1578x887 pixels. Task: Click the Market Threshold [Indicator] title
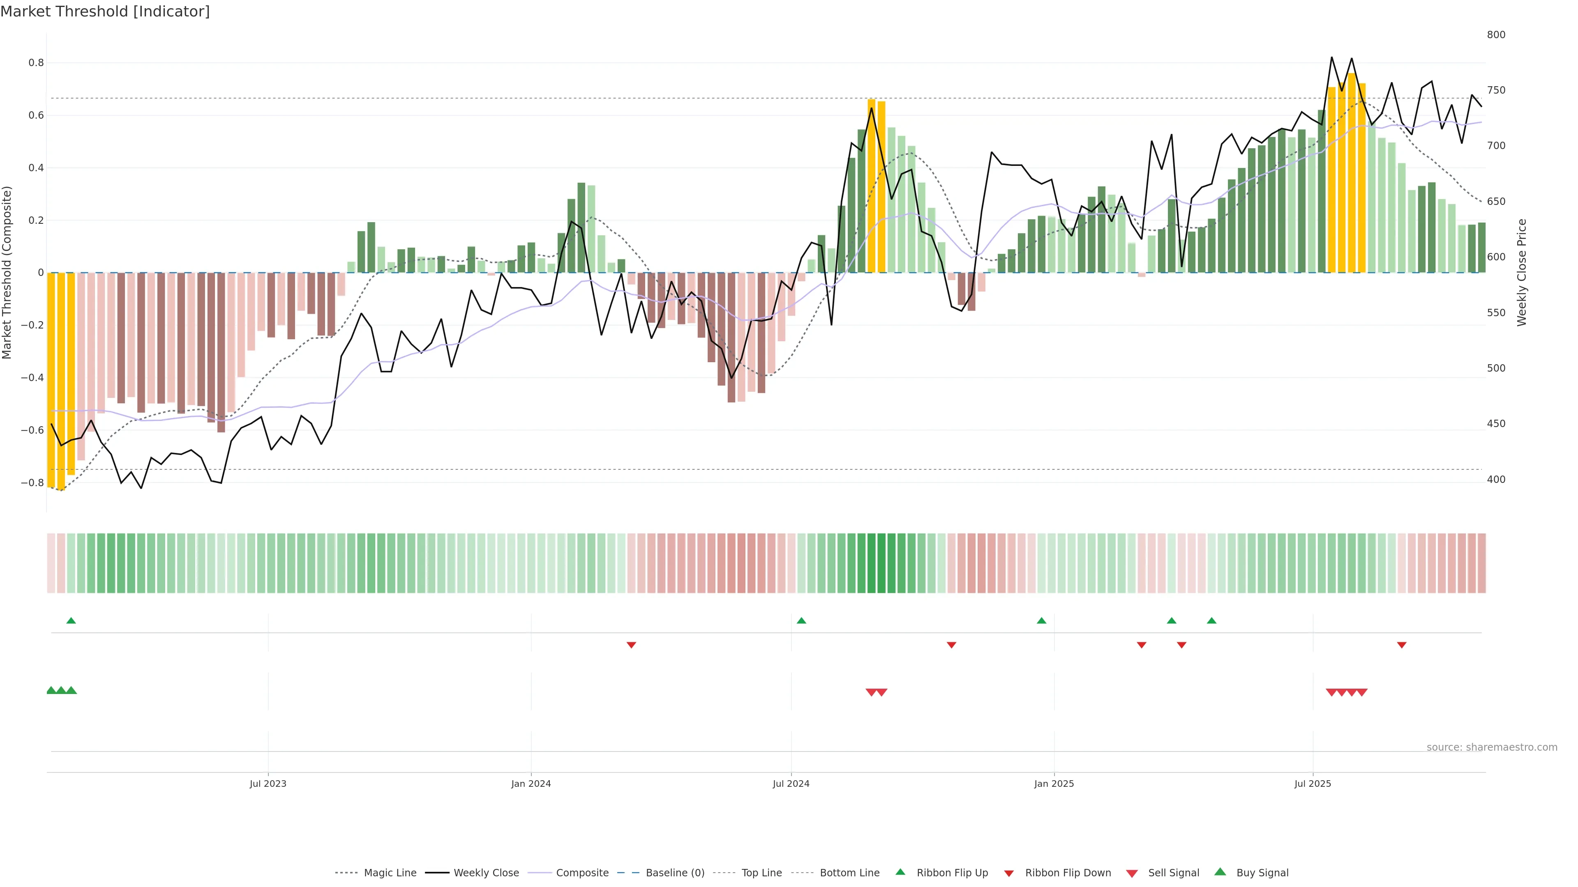tap(105, 11)
